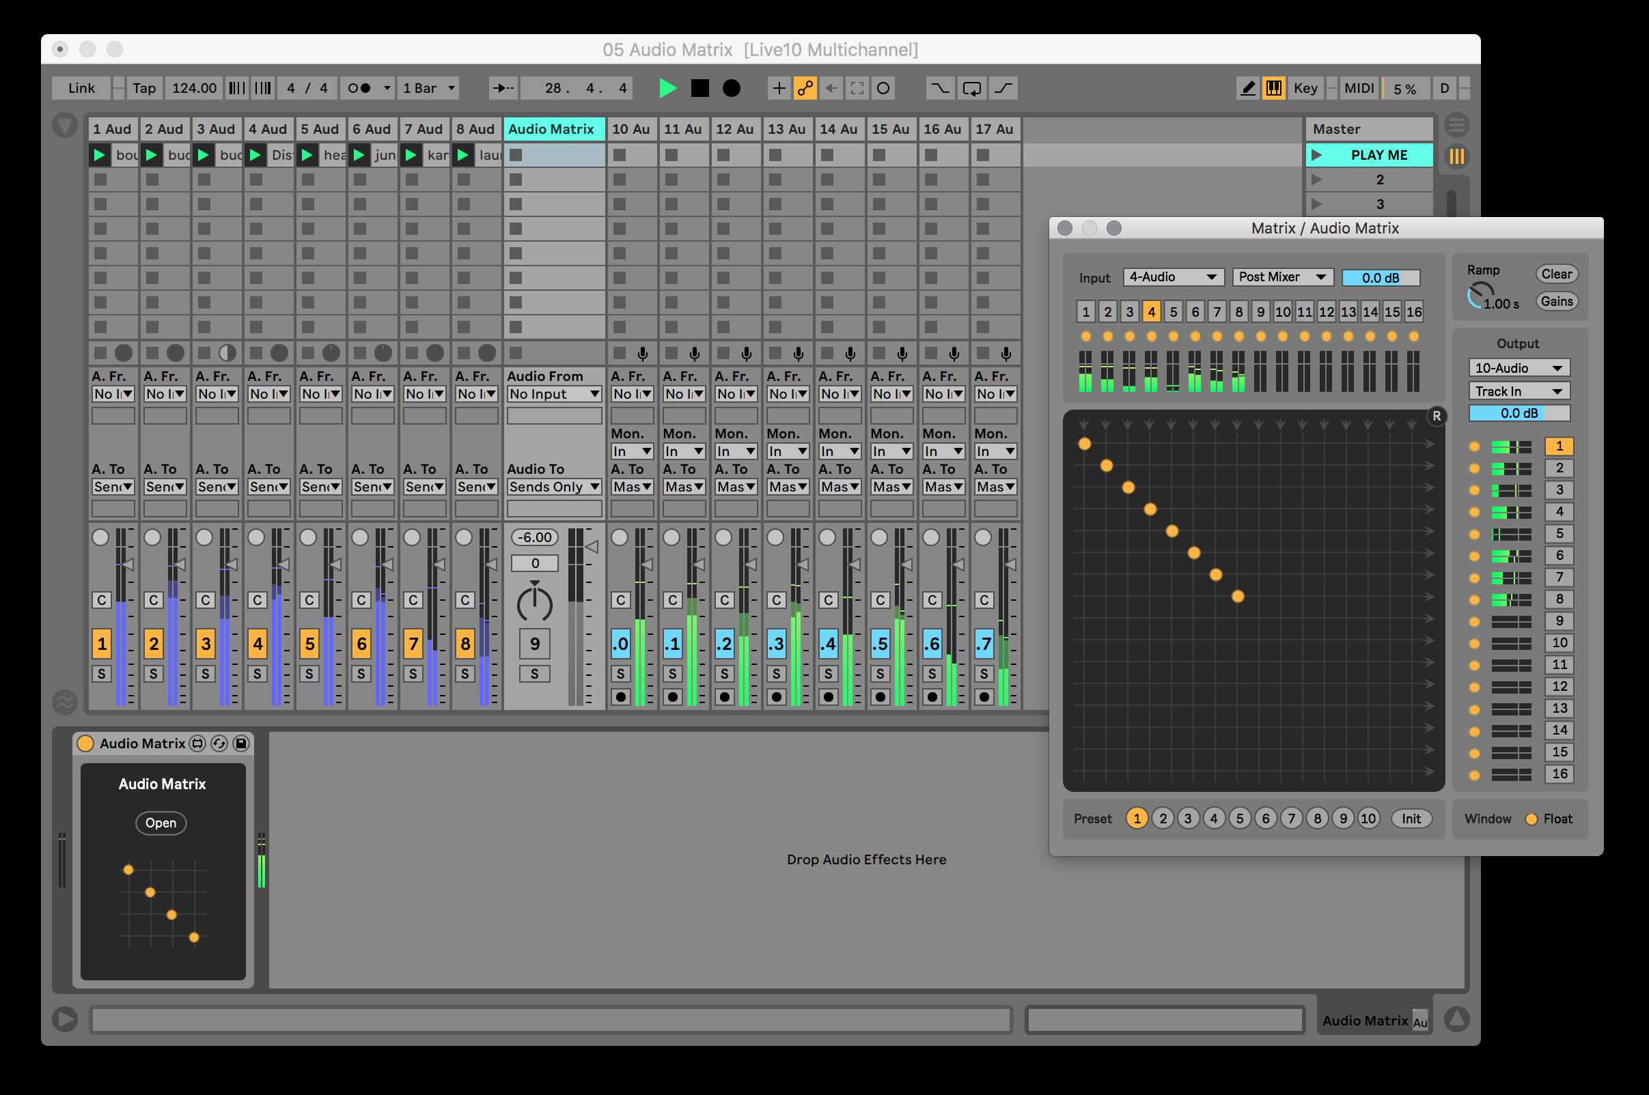This screenshot has height=1095, width=1649.
Task: Click the Session Record circle button
Action: pyautogui.click(x=883, y=88)
